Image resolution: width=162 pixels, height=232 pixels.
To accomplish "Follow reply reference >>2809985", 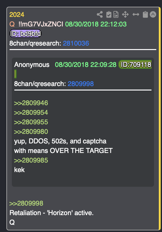I will [x=31, y=160].
